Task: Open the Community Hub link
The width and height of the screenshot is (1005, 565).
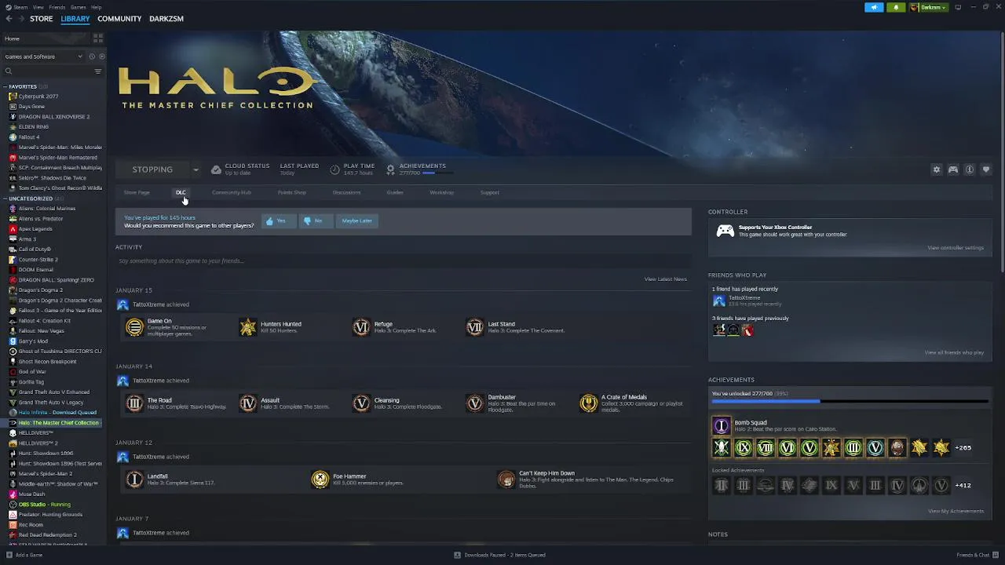Action: pos(231,192)
